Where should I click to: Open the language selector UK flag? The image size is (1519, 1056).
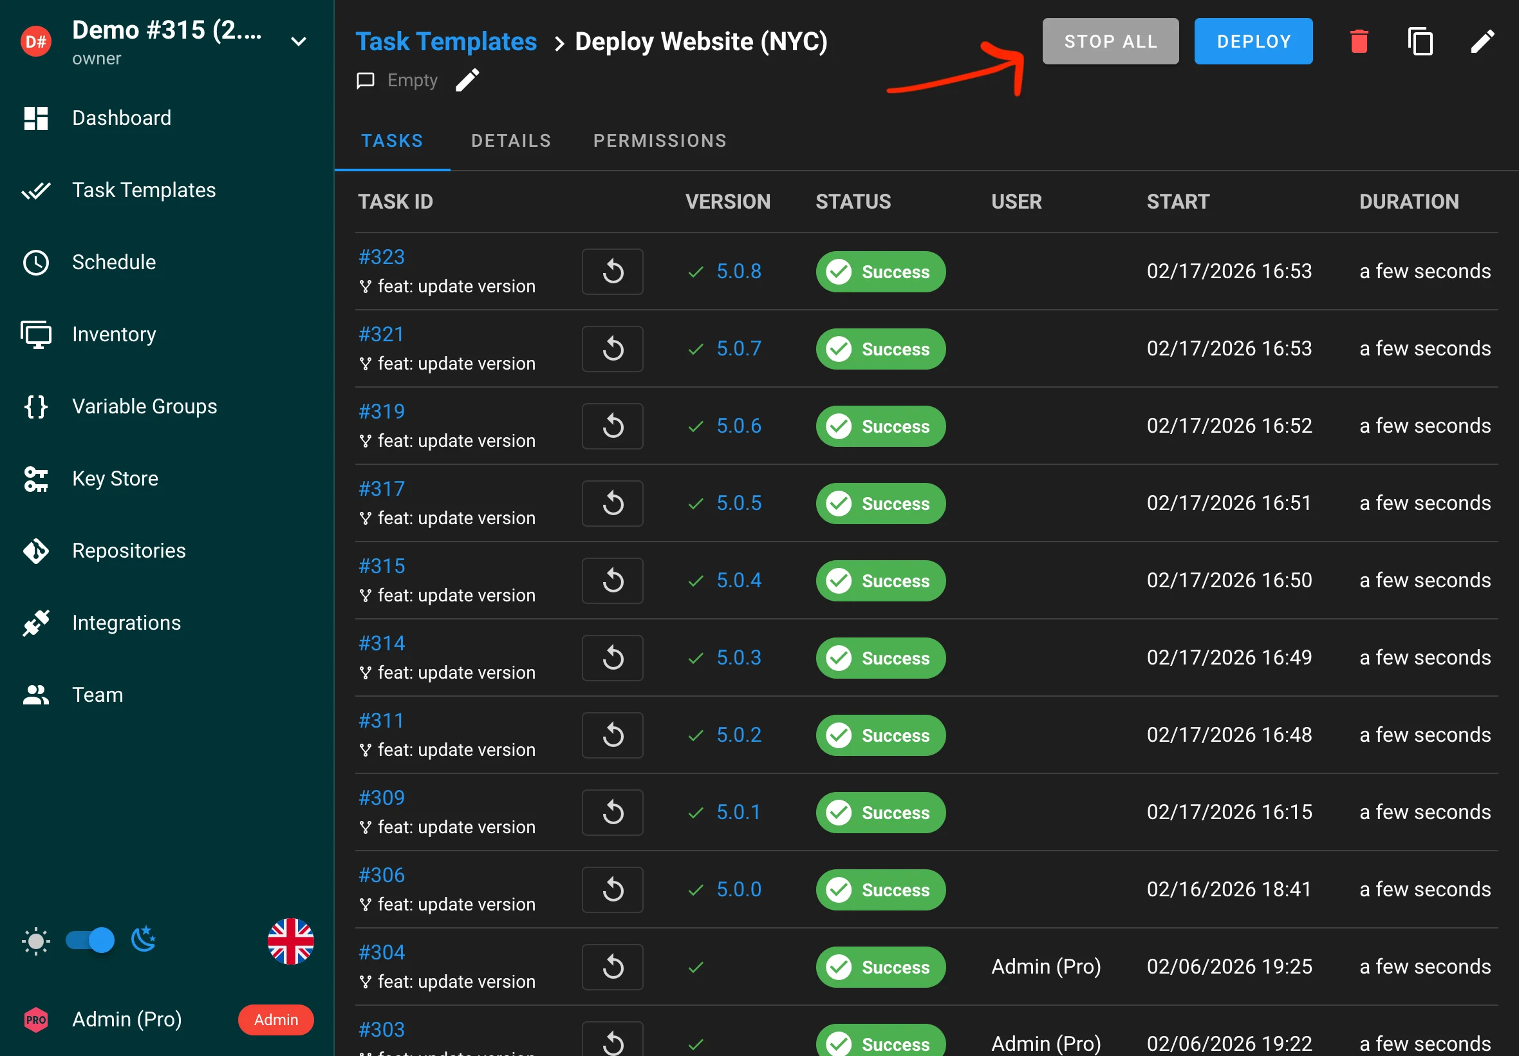tap(290, 941)
